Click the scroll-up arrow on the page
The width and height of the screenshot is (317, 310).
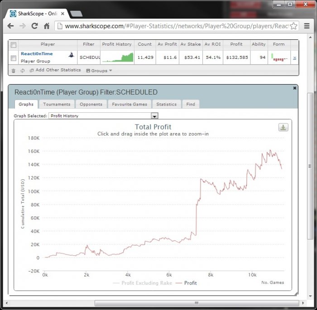[x=310, y=38]
